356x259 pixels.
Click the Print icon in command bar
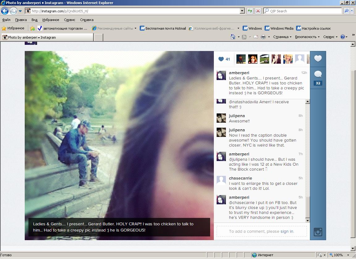(263, 37)
